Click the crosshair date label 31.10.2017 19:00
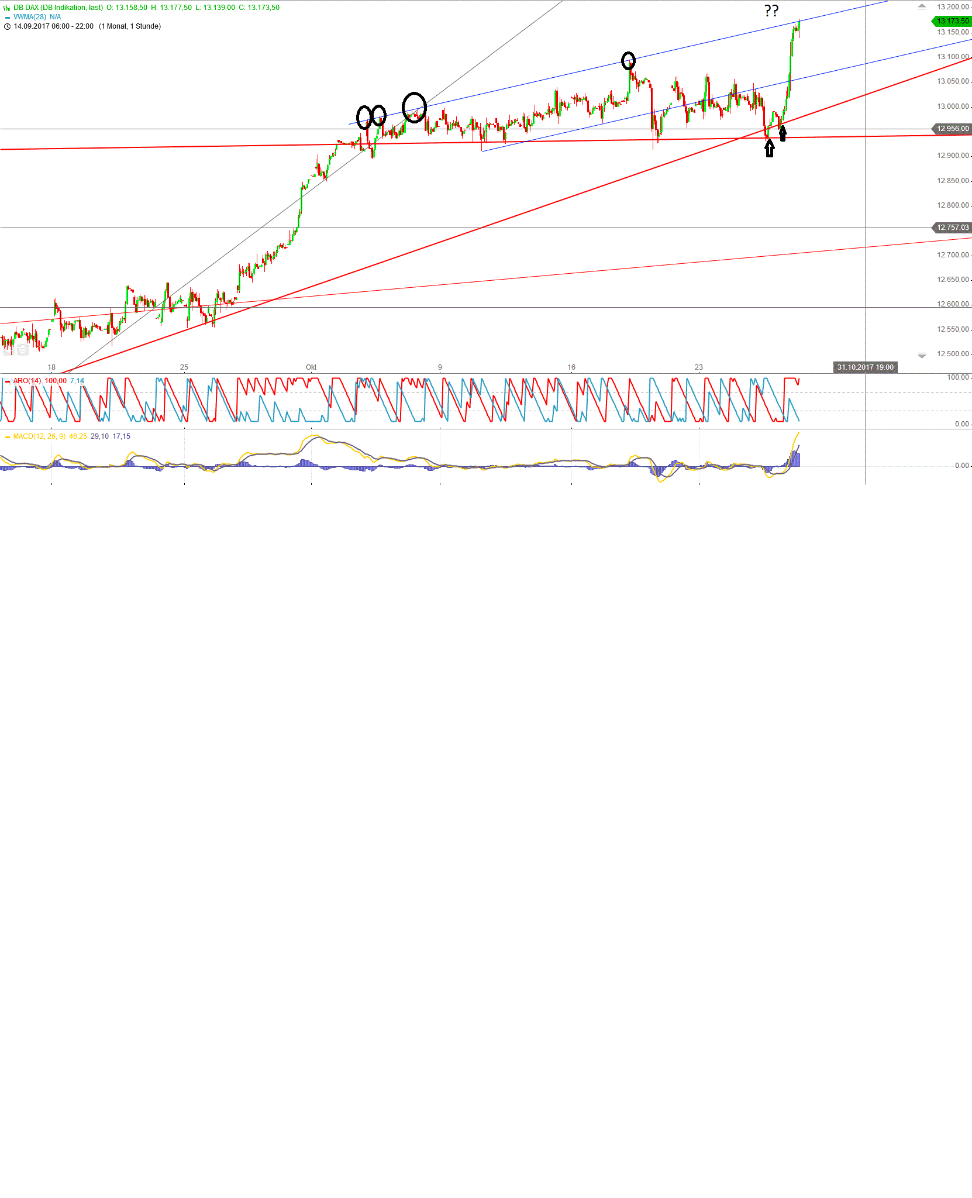 866,367
